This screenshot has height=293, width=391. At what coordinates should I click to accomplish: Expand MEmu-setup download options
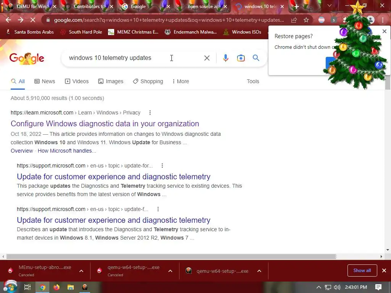[81, 271]
